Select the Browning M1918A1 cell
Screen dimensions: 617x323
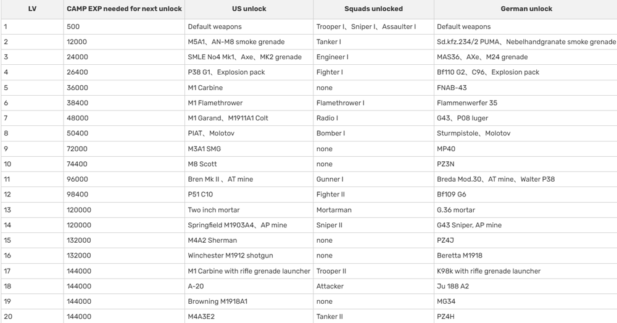coord(249,301)
